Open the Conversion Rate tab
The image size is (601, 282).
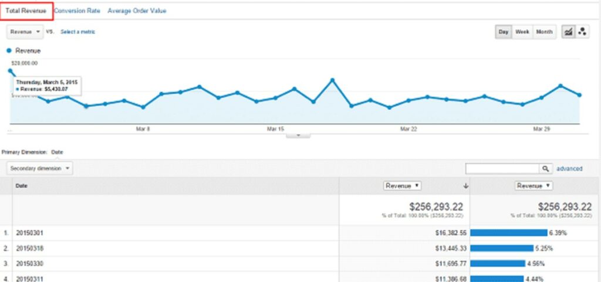[77, 11]
